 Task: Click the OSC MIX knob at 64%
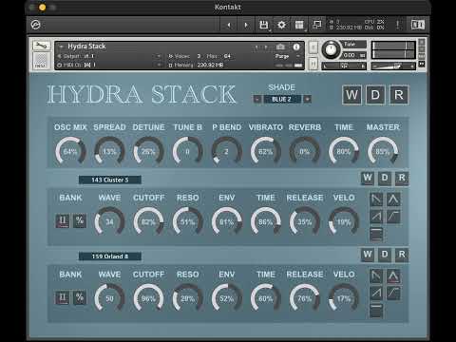click(70, 151)
